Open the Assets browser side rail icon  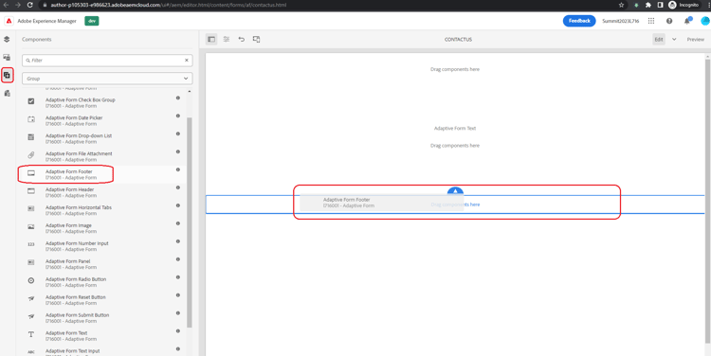[x=7, y=58]
